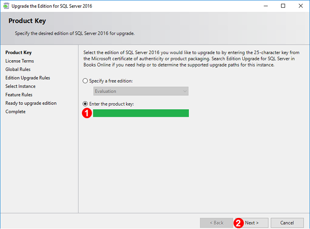Screen dimensions: 310x229
Task: Click the 'Upgrade the Edition for SQL Server 2016' title
Action: click(x=52, y=6)
